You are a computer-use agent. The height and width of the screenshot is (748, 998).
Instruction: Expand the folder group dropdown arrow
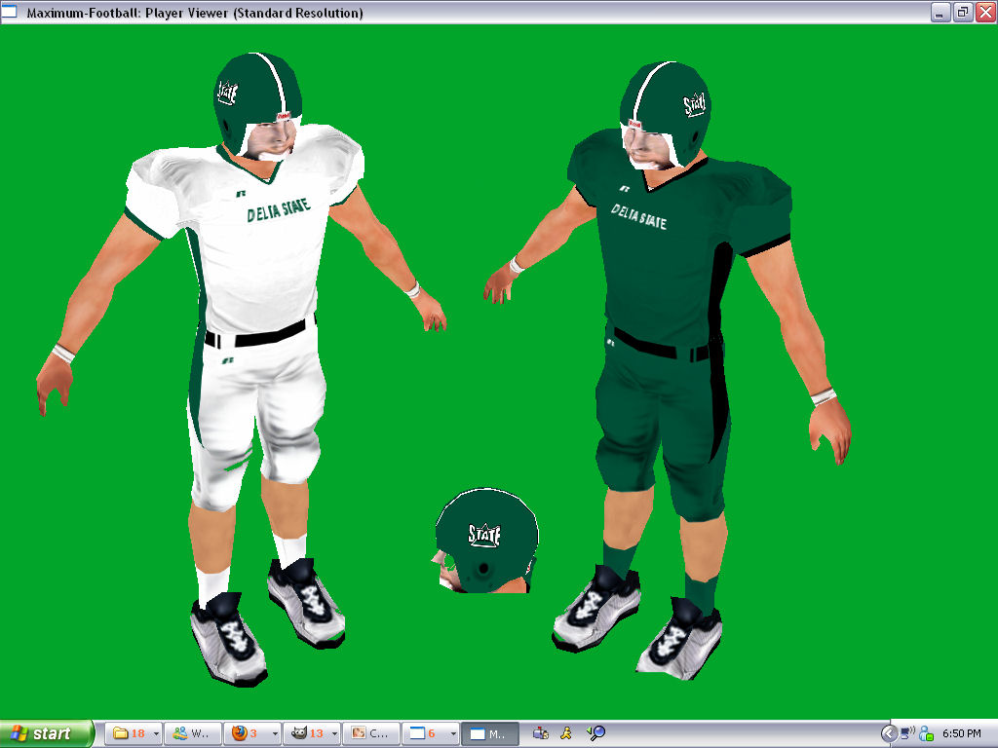(x=157, y=733)
